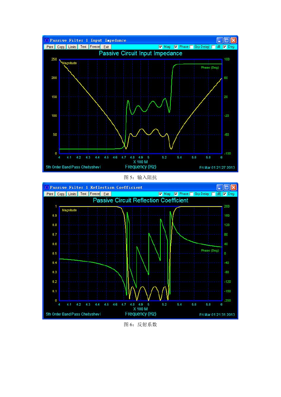Click the 'Fri Mar 01 21:27 2013' timestamp
281x397 pixels.
coord(217,167)
